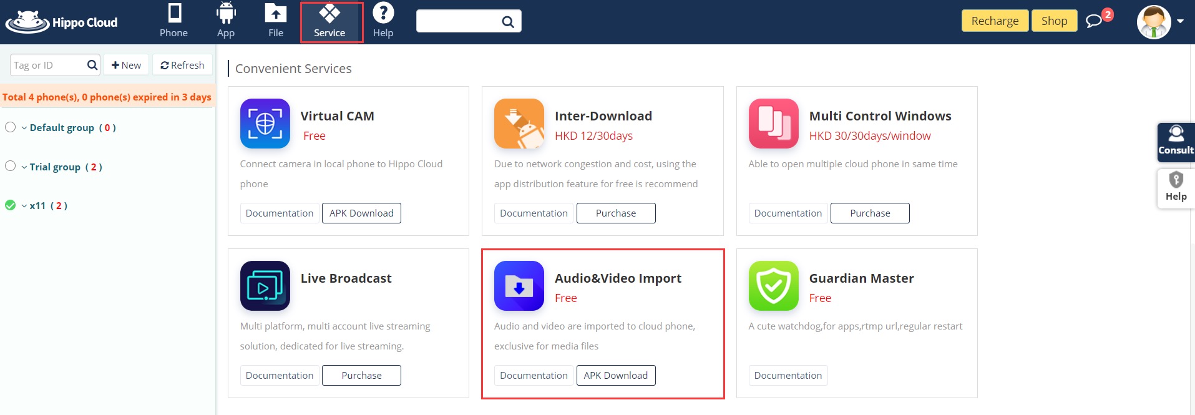1195x415 pixels.
Task: Switch to the Phone tab
Action: click(173, 21)
